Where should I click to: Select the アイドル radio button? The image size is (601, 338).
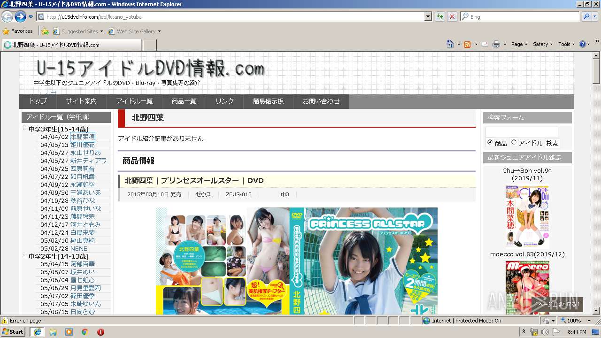click(x=514, y=142)
